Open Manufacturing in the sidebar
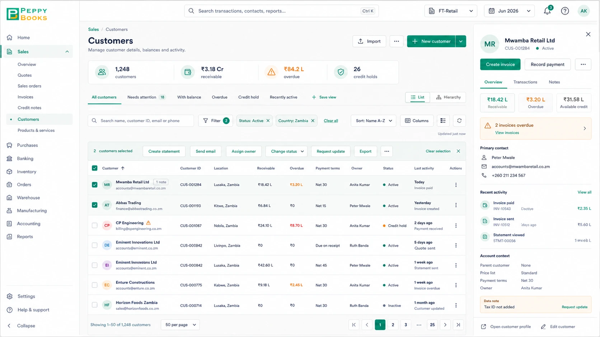The image size is (600, 337). (32, 211)
